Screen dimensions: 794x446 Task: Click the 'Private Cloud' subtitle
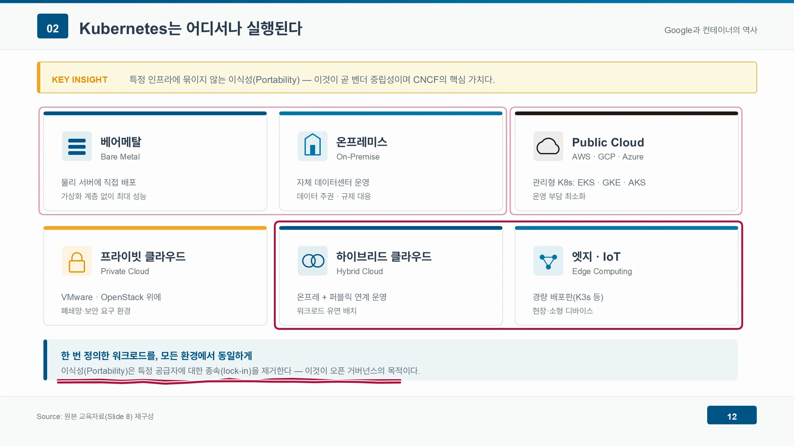click(x=125, y=271)
